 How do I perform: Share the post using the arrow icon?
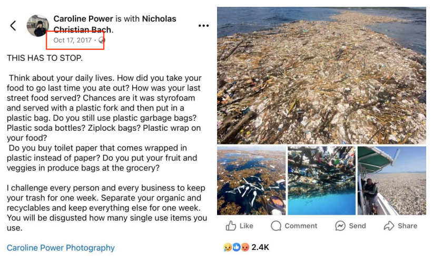pos(400,226)
